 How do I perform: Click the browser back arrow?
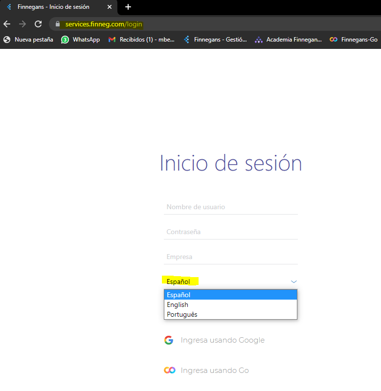coord(7,24)
